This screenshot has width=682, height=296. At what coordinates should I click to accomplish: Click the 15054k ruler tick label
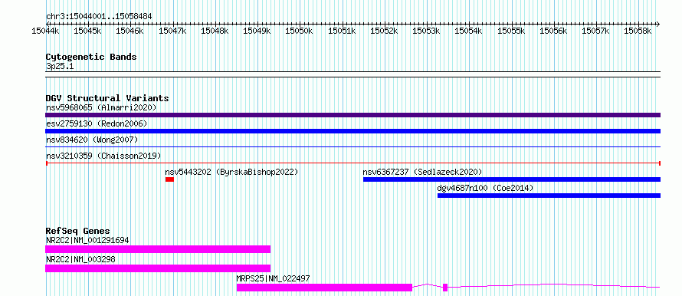pyautogui.click(x=469, y=31)
